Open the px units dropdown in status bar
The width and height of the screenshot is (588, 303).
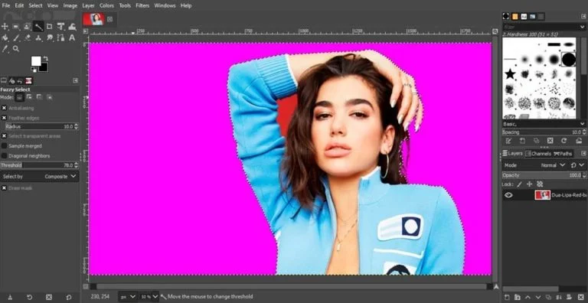tap(129, 297)
